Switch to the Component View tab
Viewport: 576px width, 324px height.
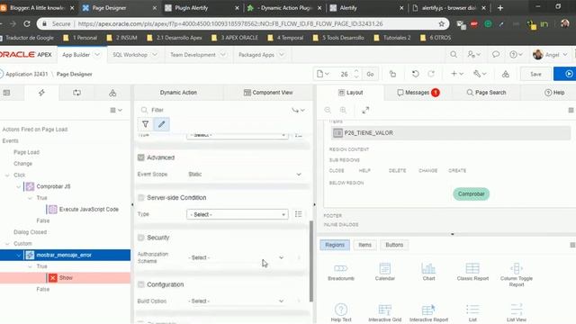tap(268, 93)
